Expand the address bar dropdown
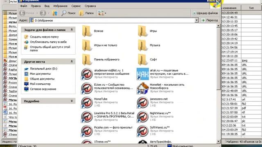The height and width of the screenshot is (147, 262). [196, 20]
